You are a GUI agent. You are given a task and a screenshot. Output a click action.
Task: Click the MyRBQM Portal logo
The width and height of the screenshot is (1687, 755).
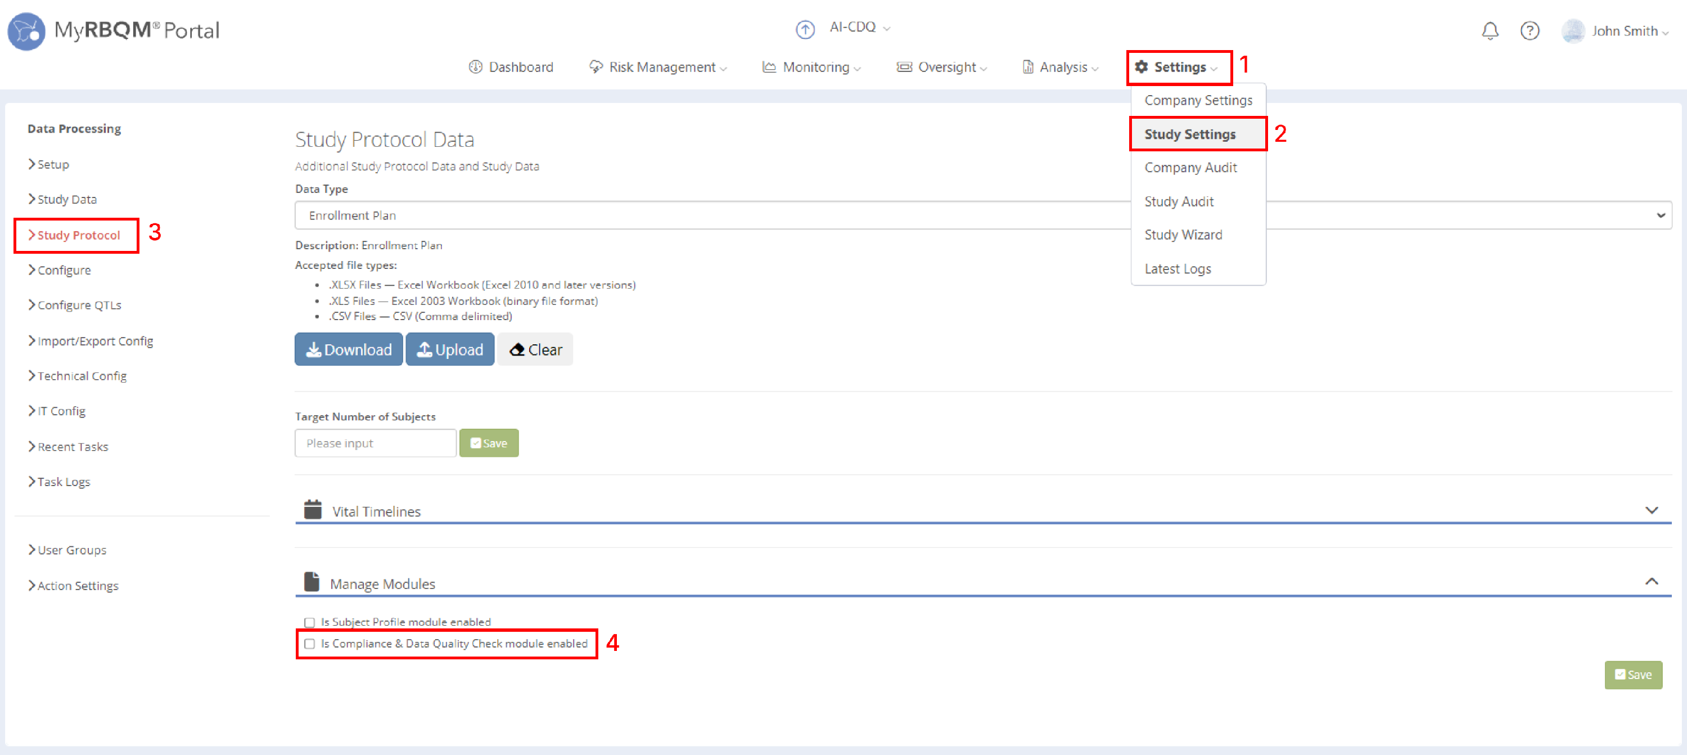(26, 31)
